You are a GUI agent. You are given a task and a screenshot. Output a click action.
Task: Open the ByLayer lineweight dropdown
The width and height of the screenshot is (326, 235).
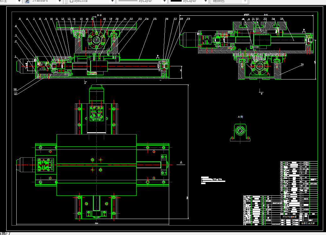206,1
